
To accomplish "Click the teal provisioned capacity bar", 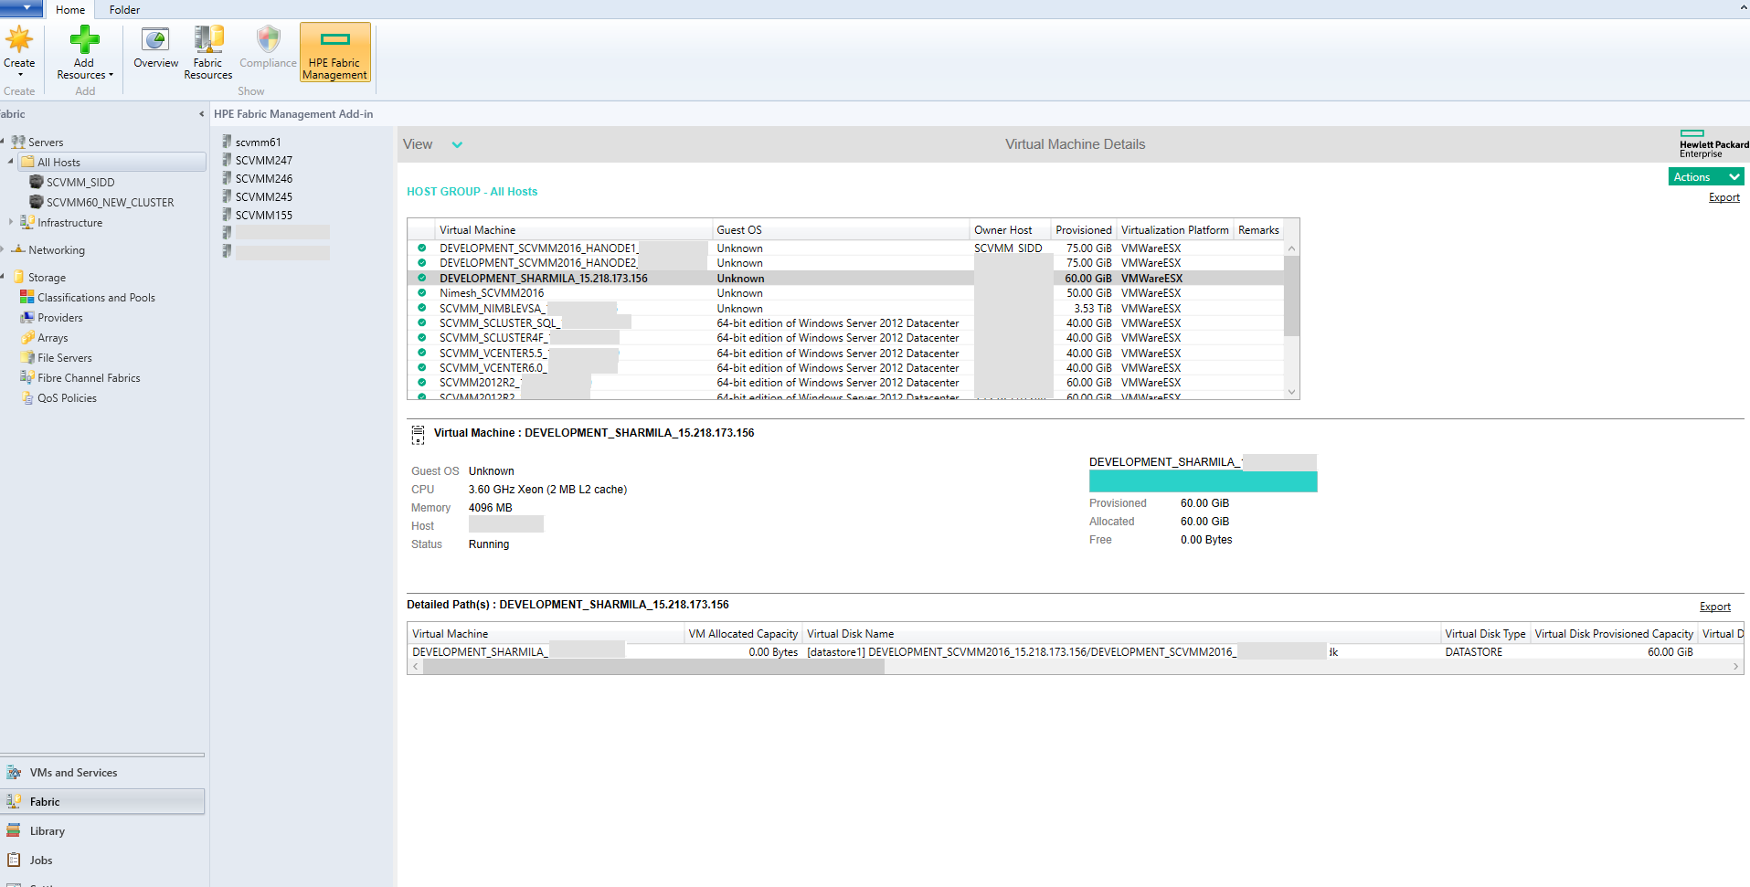I will pyautogui.click(x=1202, y=480).
